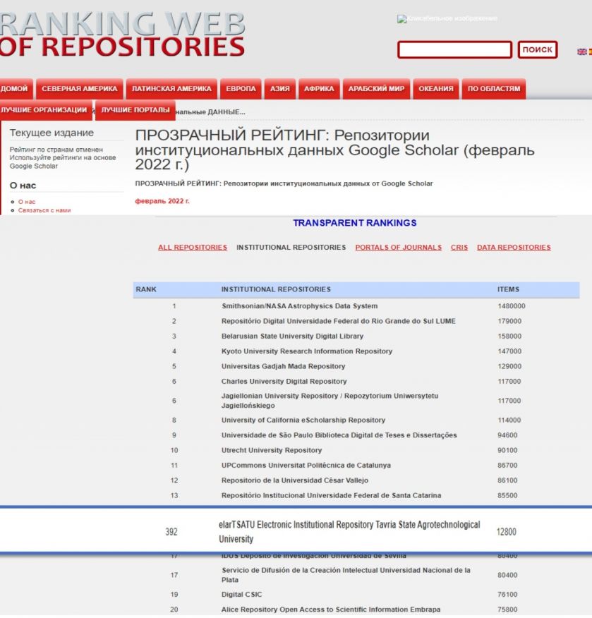The image size is (592, 618).
Task: Click the ITEMS column header
Action: click(x=508, y=289)
